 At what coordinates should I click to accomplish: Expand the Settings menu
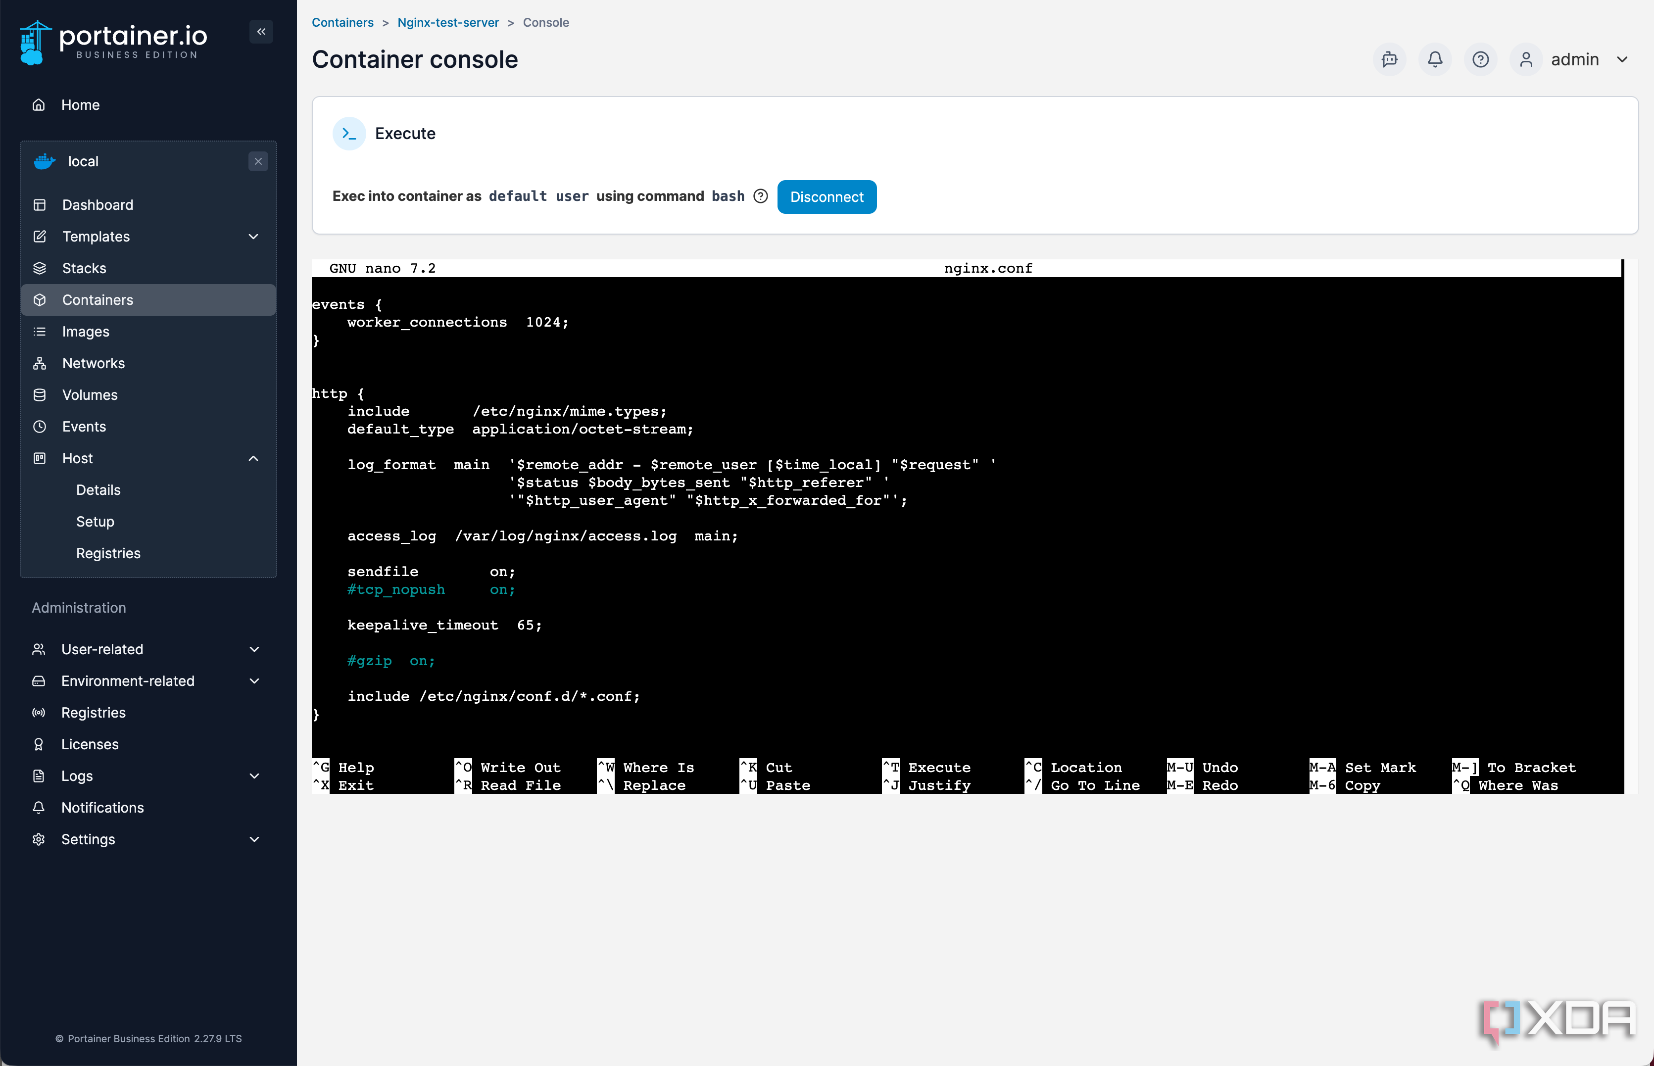coord(254,839)
